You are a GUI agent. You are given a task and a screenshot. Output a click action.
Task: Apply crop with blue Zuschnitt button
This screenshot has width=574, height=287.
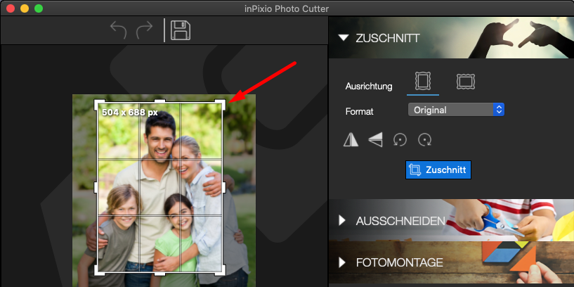tap(438, 170)
